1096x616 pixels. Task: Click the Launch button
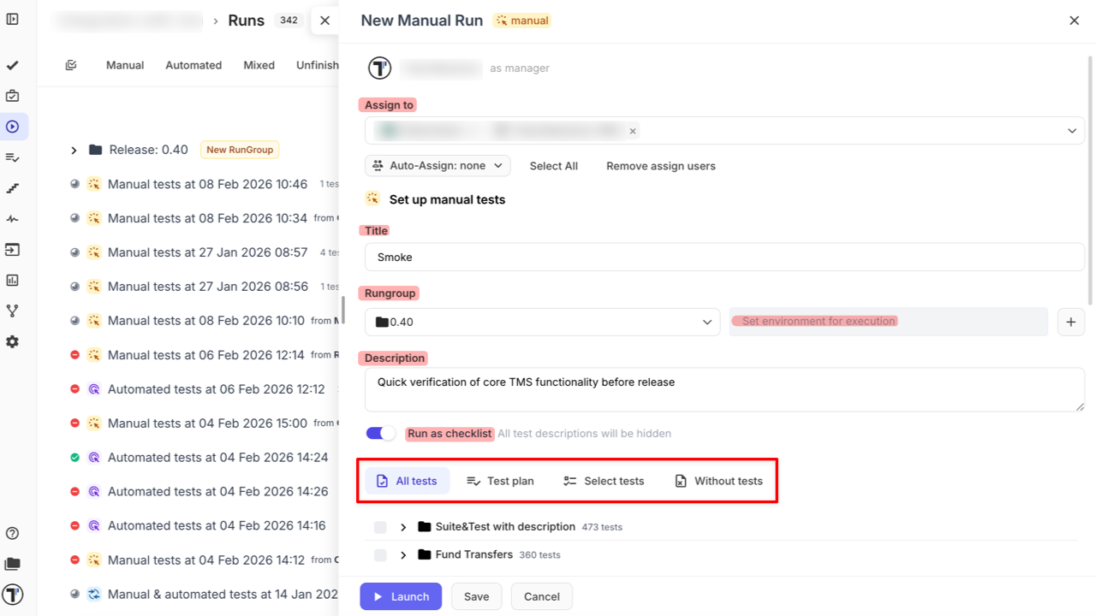[x=401, y=596]
